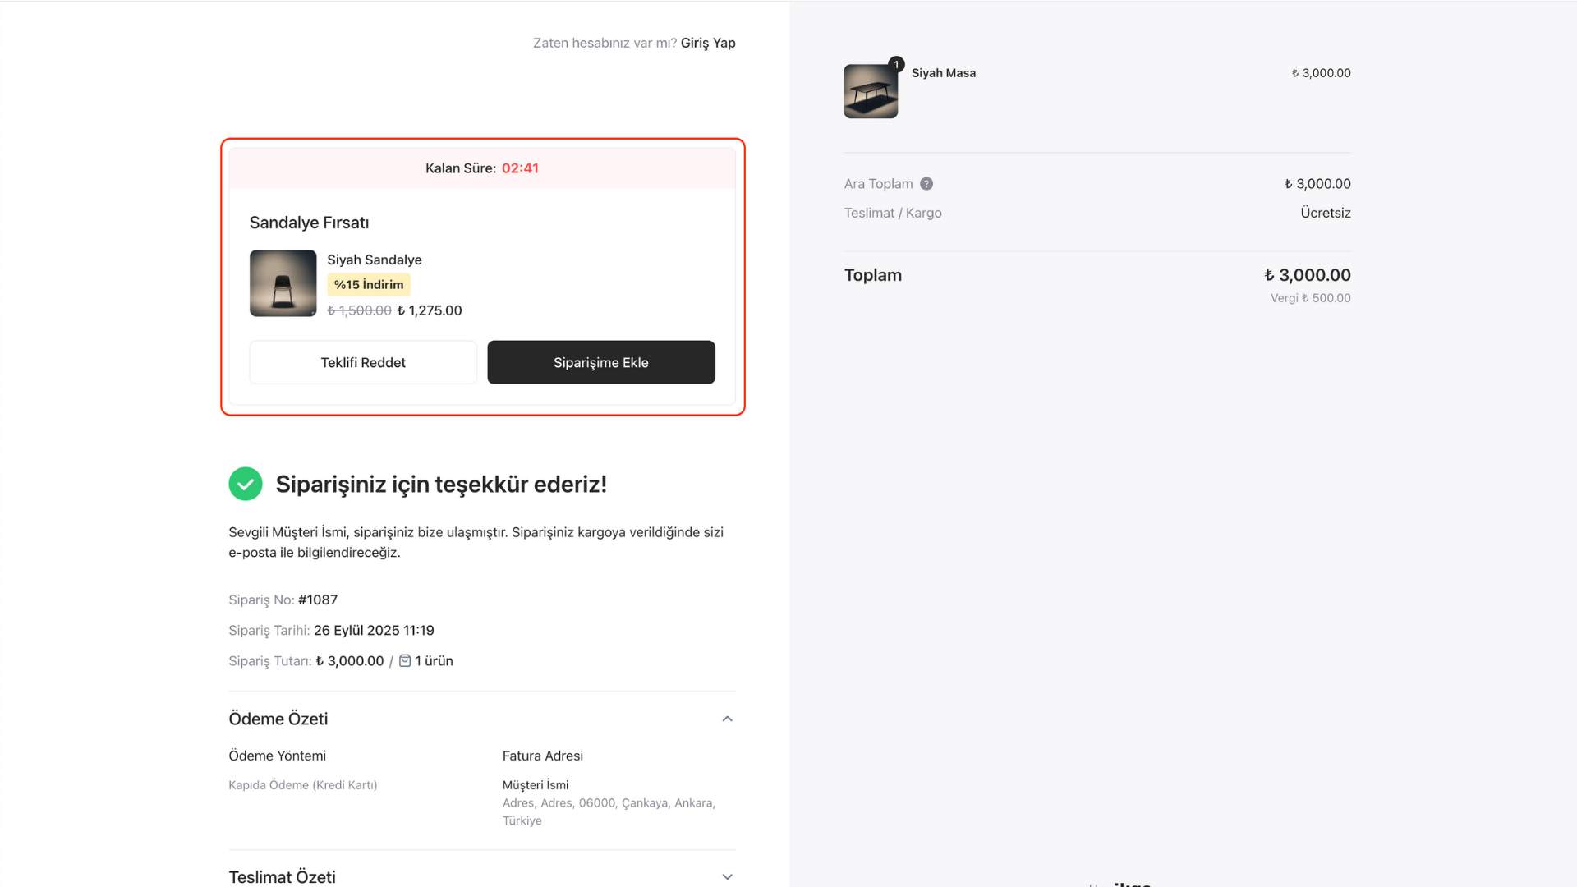
Task: Click the quantity badge on Siyah Masa image
Action: (x=896, y=64)
